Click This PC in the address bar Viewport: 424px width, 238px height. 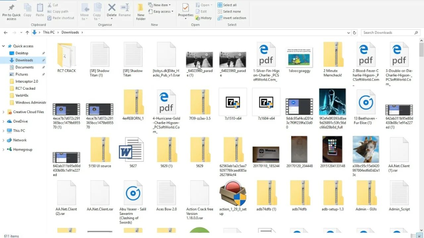pos(49,32)
